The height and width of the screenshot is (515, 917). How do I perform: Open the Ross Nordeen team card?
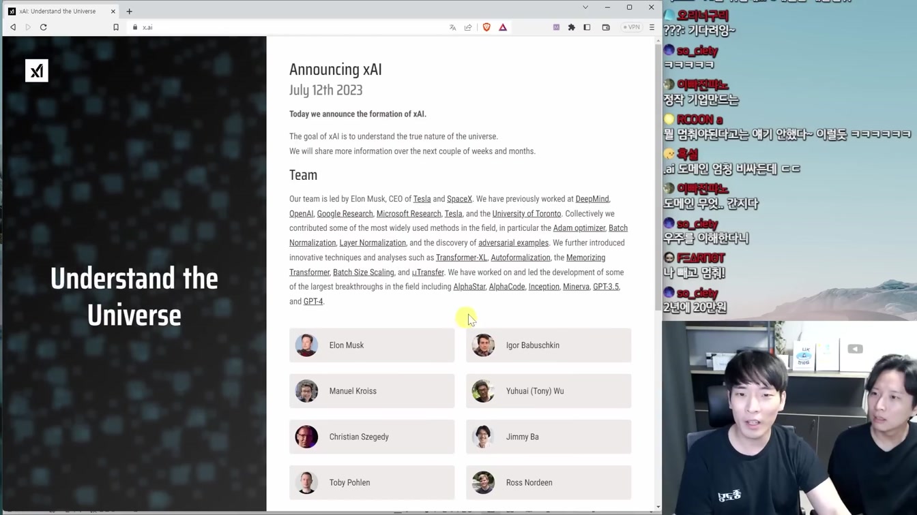(549, 482)
